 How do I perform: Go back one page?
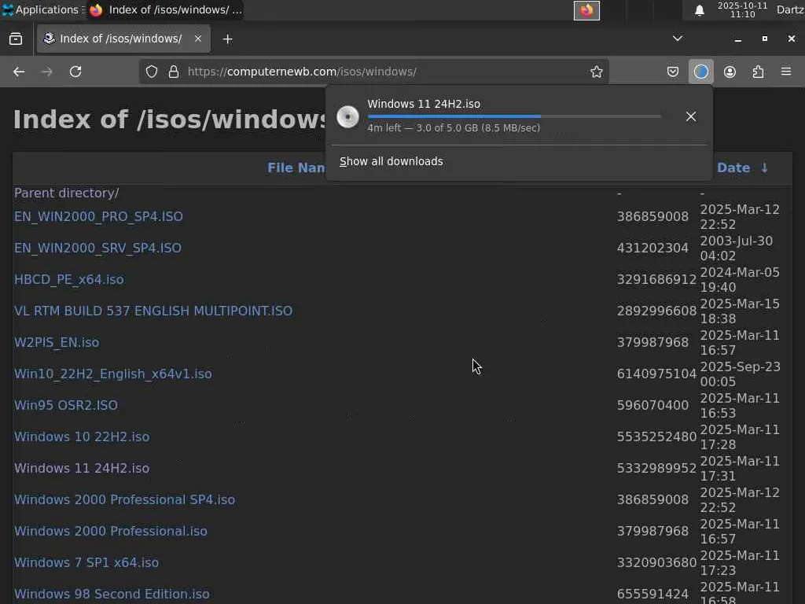tap(19, 72)
